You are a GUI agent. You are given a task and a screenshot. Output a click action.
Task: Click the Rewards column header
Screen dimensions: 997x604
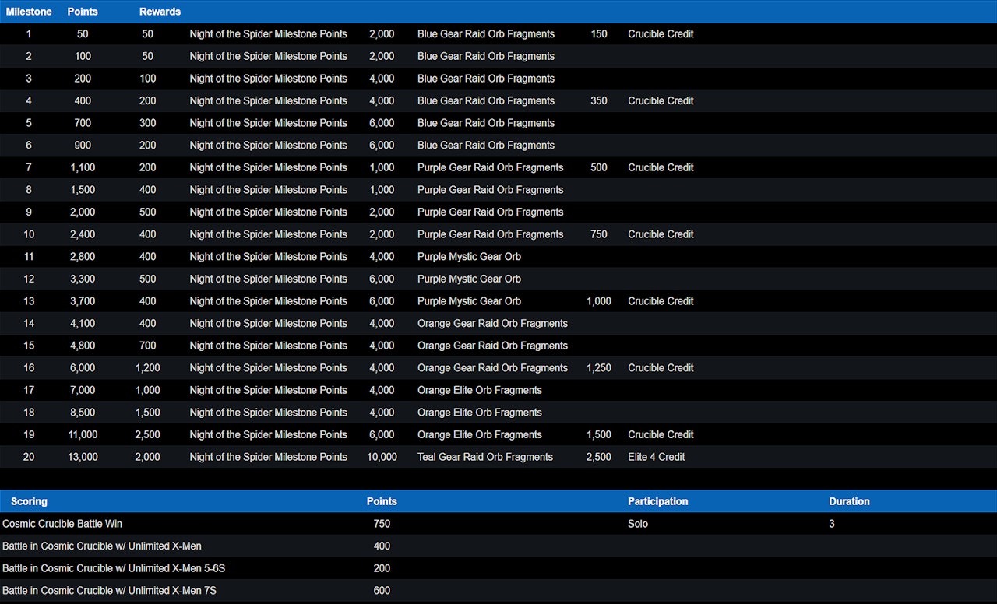160,12
